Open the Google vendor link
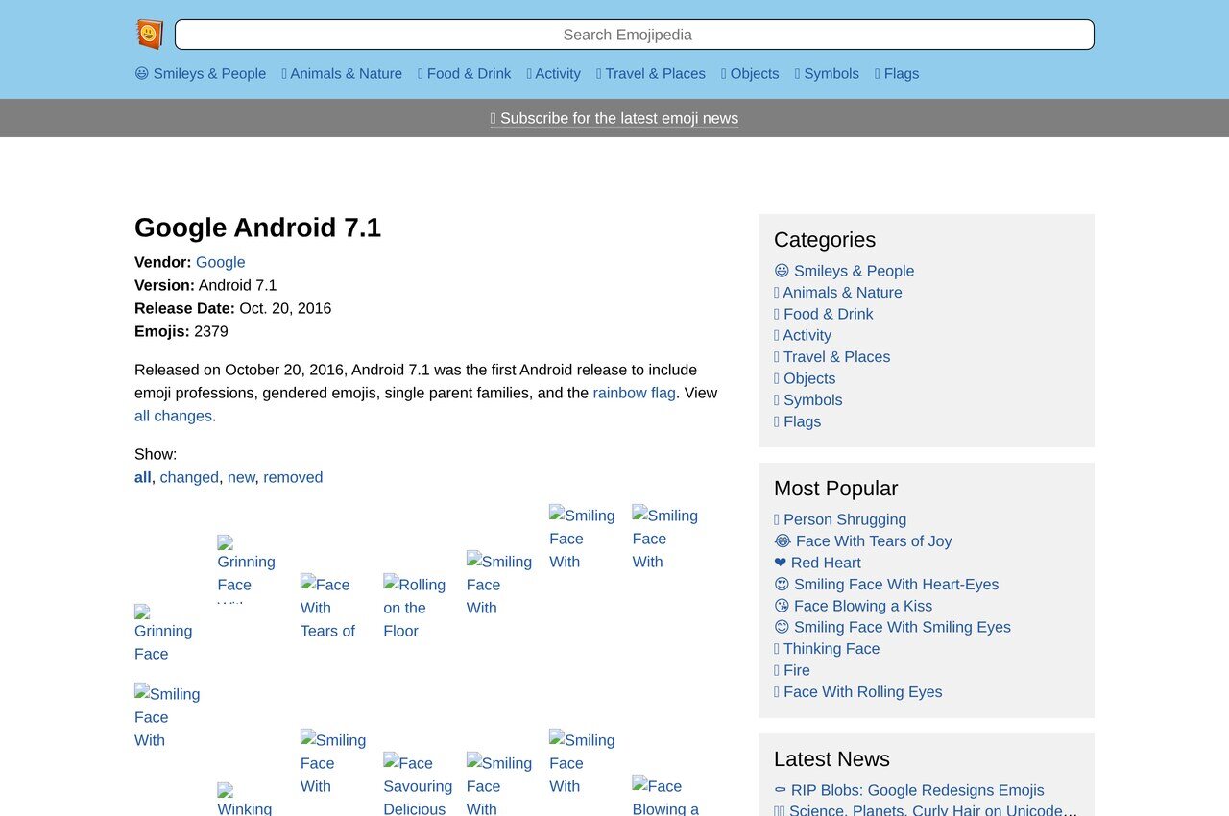 tap(221, 262)
